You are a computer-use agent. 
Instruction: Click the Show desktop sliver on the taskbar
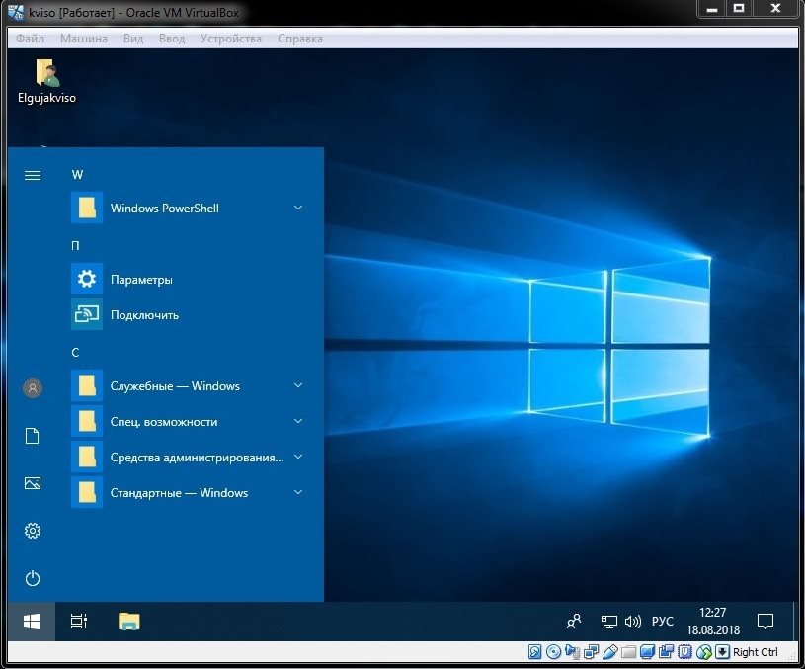(x=795, y=622)
